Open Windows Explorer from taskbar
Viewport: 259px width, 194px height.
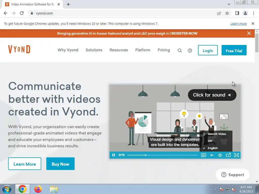coord(54,189)
